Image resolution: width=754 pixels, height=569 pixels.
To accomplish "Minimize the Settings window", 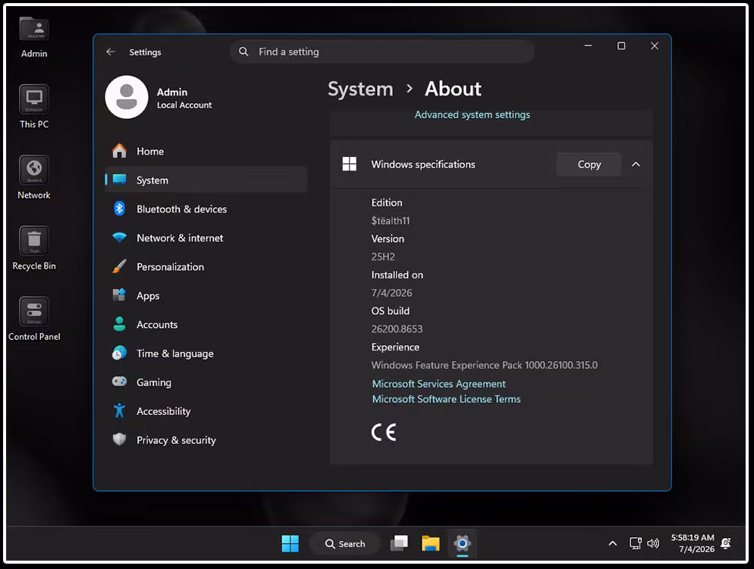I will pos(588,46).
